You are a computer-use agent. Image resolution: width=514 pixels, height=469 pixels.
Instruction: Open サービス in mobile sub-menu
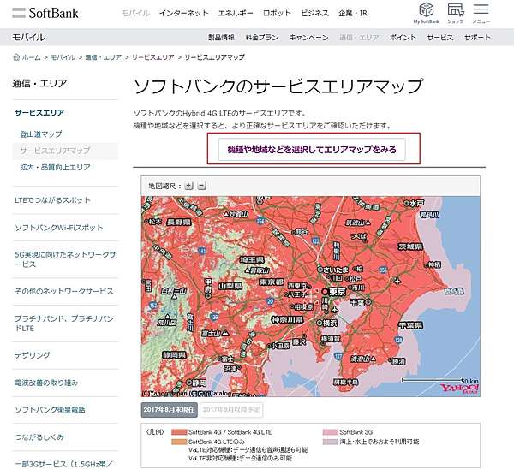point(440,38)
